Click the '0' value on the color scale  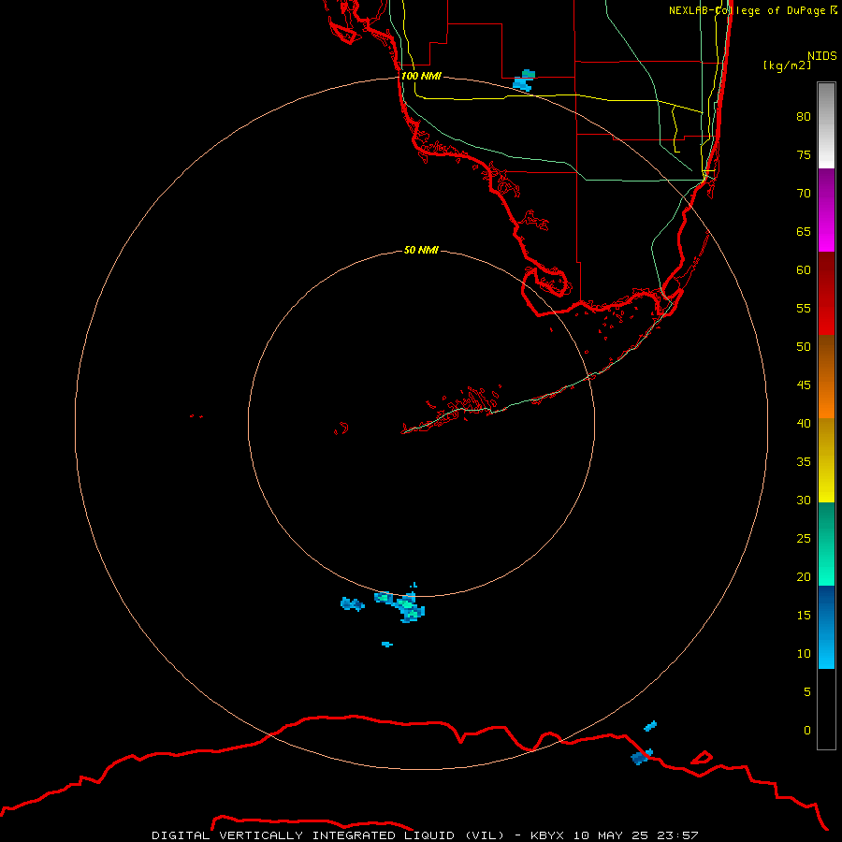pyautogui.click(x=807, y=731)
